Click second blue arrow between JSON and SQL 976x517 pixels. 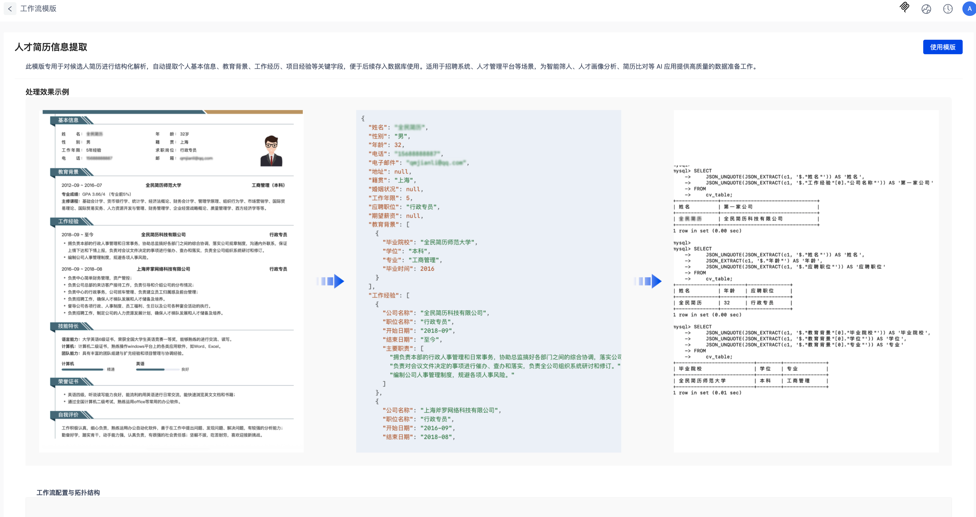pyautogui.click(x=648, y=281)
